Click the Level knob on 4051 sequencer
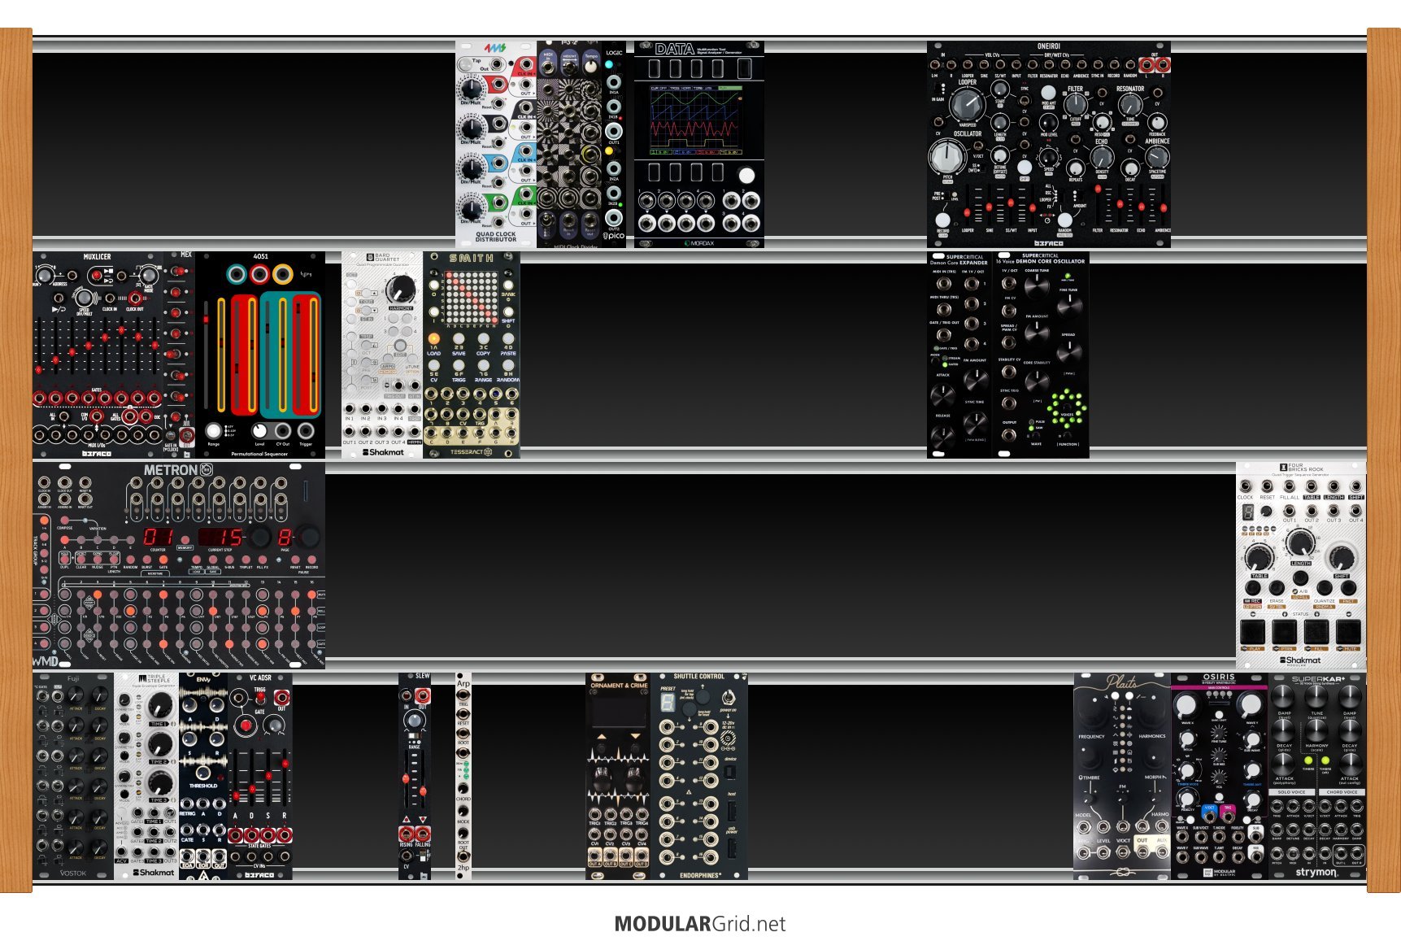The width and height of the screenshot is (1401, 941). pos(259,430)
